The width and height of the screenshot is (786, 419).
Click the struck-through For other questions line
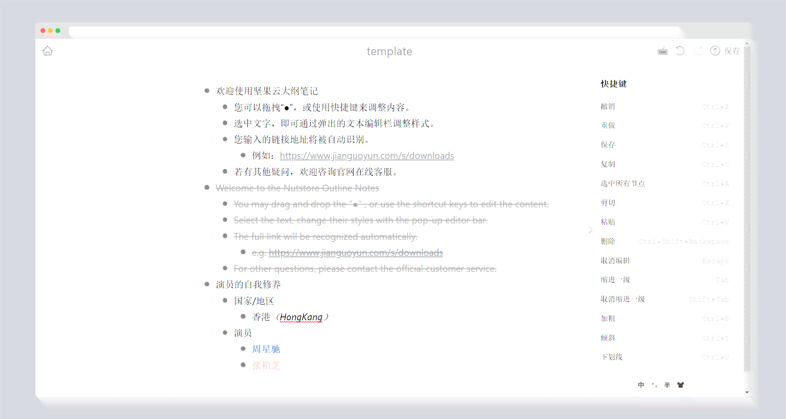click(365, 268)
